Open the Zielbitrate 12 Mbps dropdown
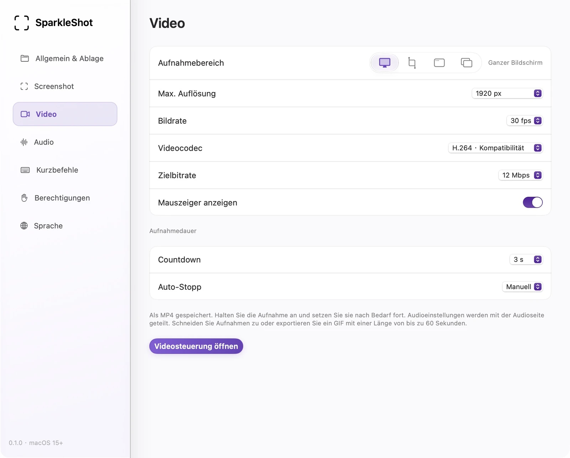The height and width of the screenshot is (458, 570). click(x=520, y=175)
